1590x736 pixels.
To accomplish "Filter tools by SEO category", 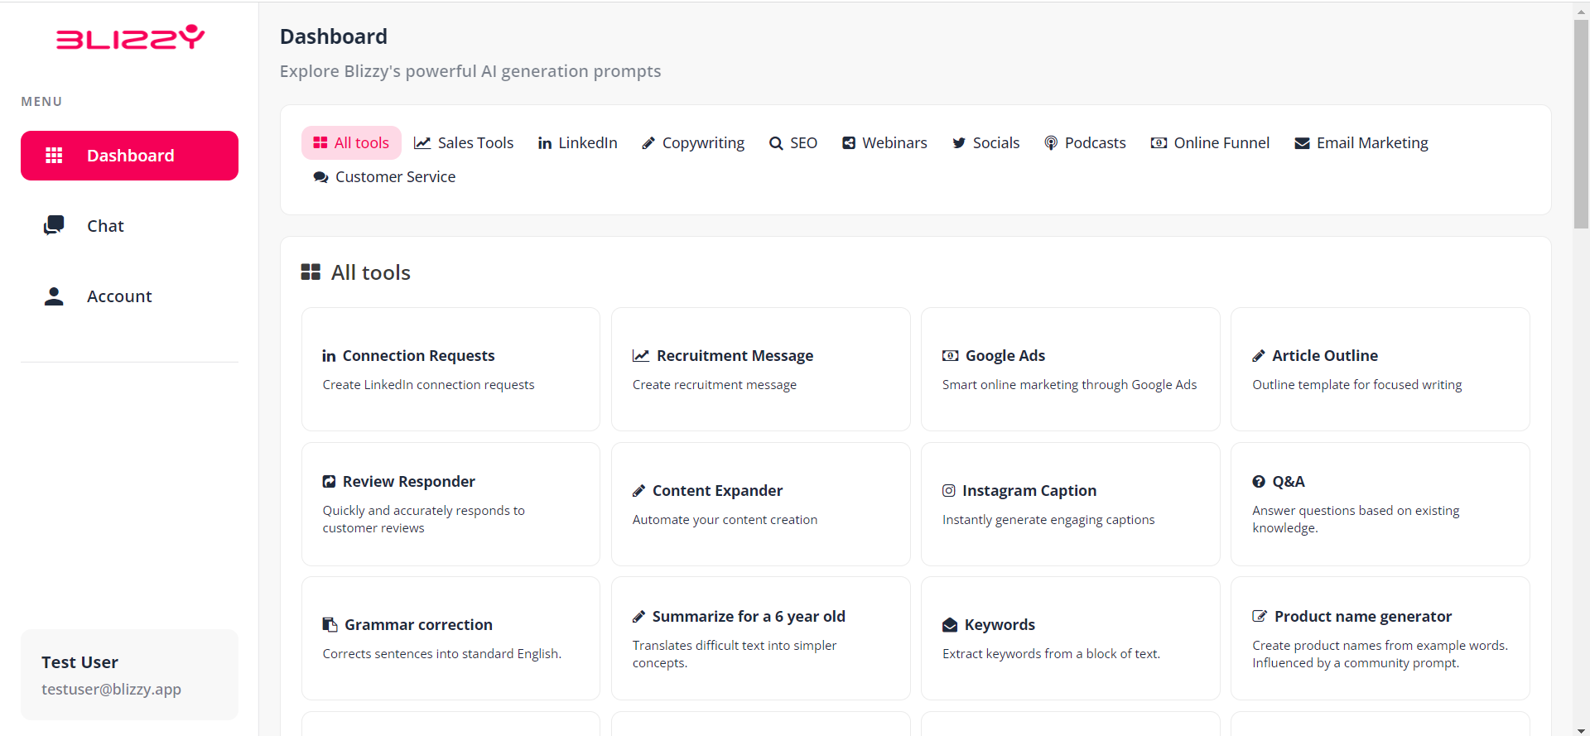I will (x=793, y=143).
